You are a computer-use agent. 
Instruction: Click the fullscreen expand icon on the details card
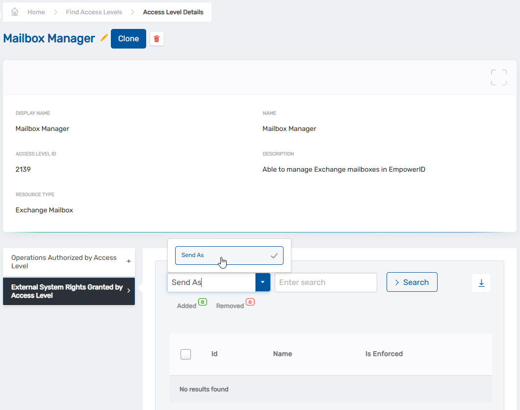pyautogui.click(x=498, y=77)
